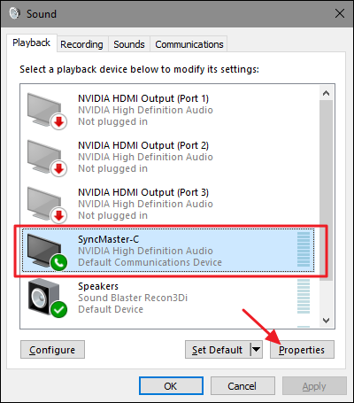Confirm with the OK button

click(x=171, y=386)
